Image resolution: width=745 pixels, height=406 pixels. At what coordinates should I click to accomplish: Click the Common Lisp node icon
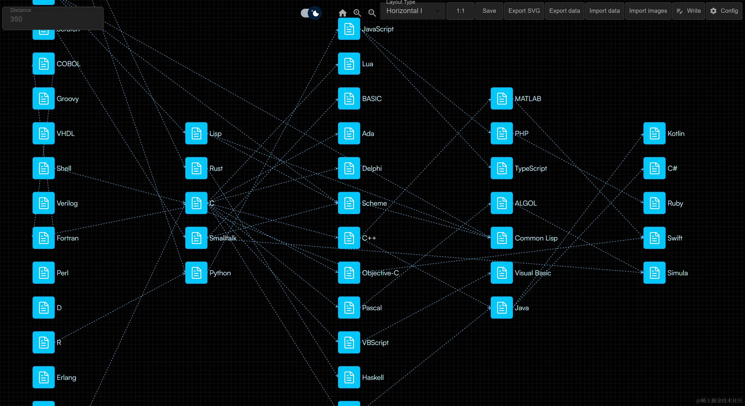[x=501, y=238]
